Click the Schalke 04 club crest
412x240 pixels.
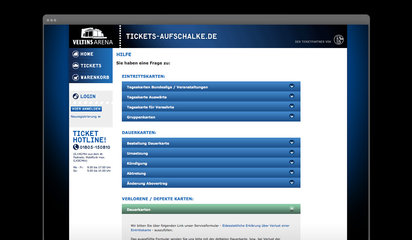coord(339,40)
